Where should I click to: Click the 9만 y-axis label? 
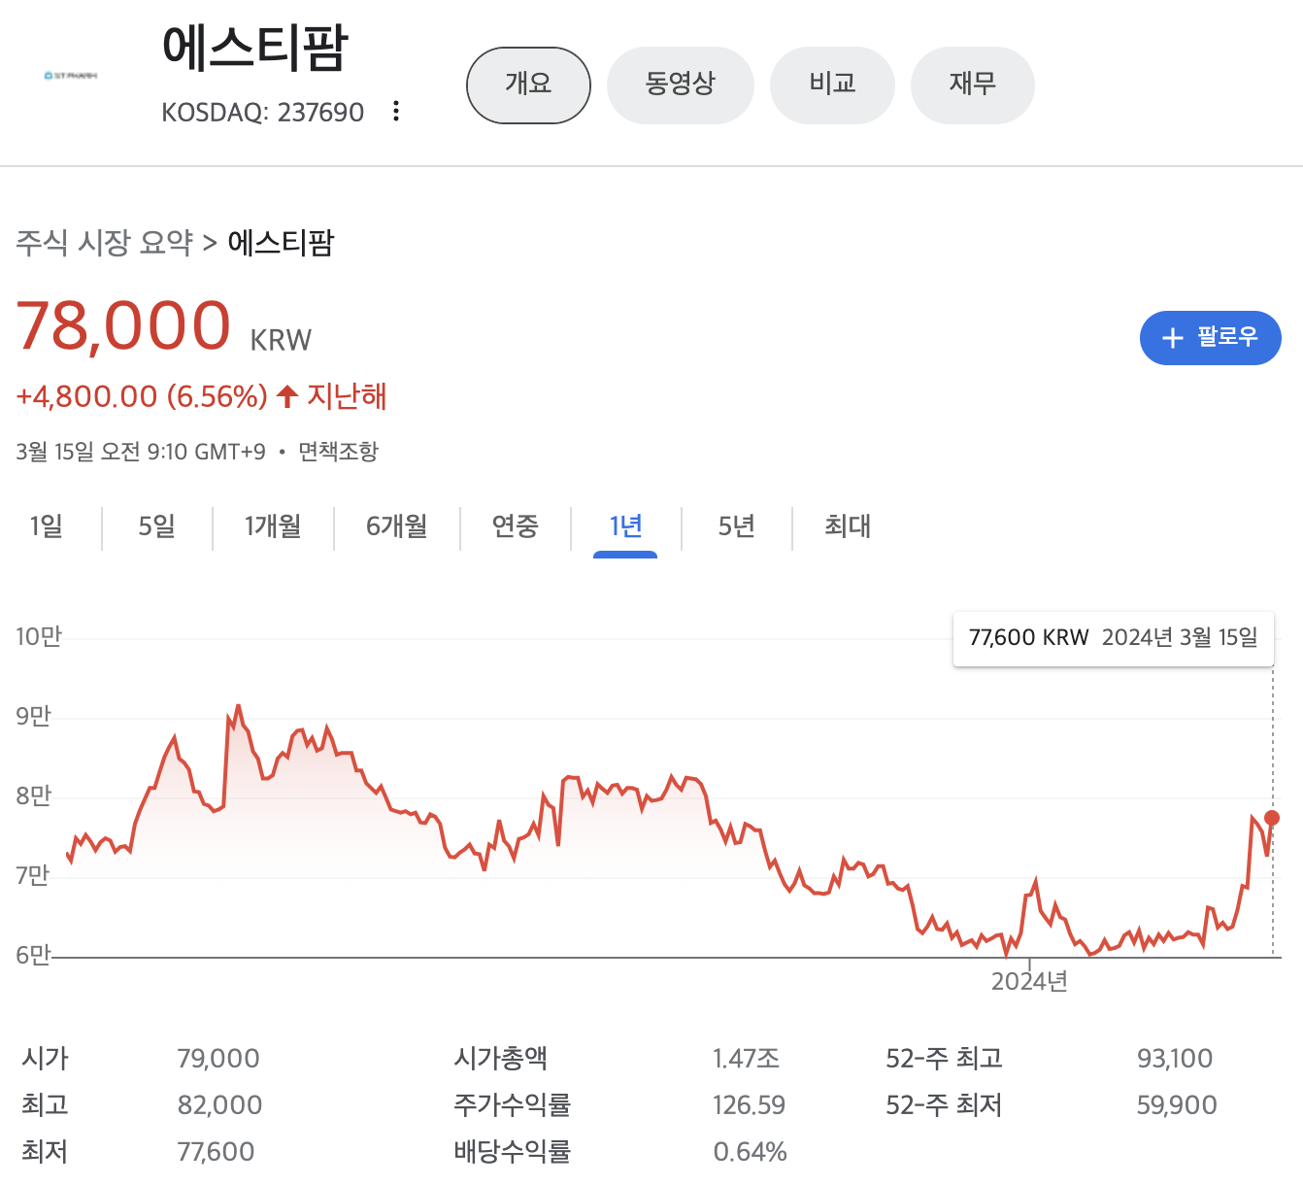pos(33,716)
